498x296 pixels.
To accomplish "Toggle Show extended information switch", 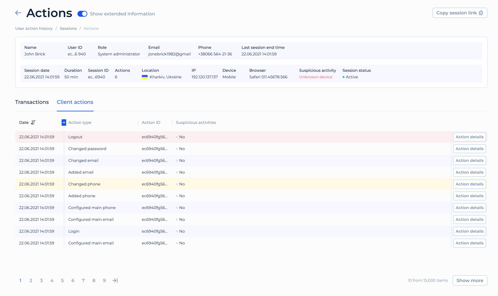I will (82, 14).
